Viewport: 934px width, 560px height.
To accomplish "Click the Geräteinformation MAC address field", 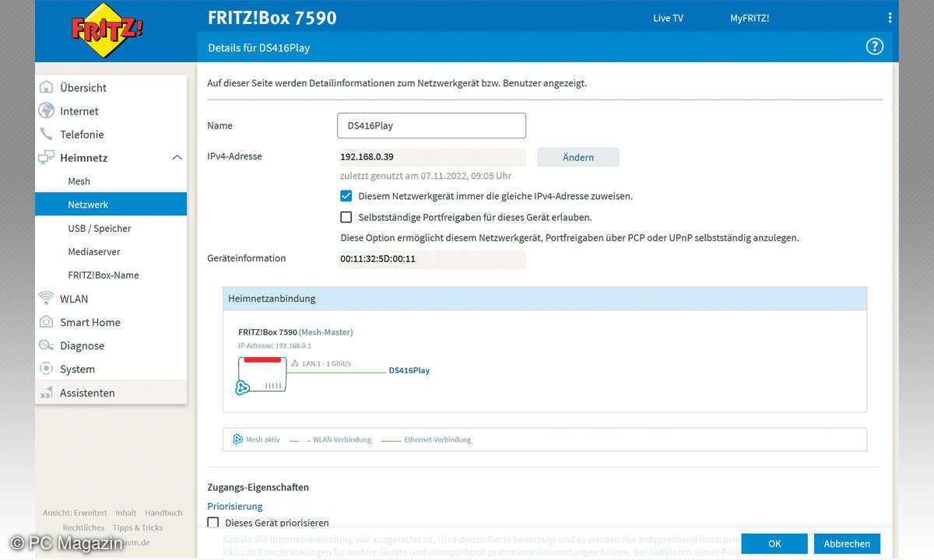I will [x=432, y=259].
